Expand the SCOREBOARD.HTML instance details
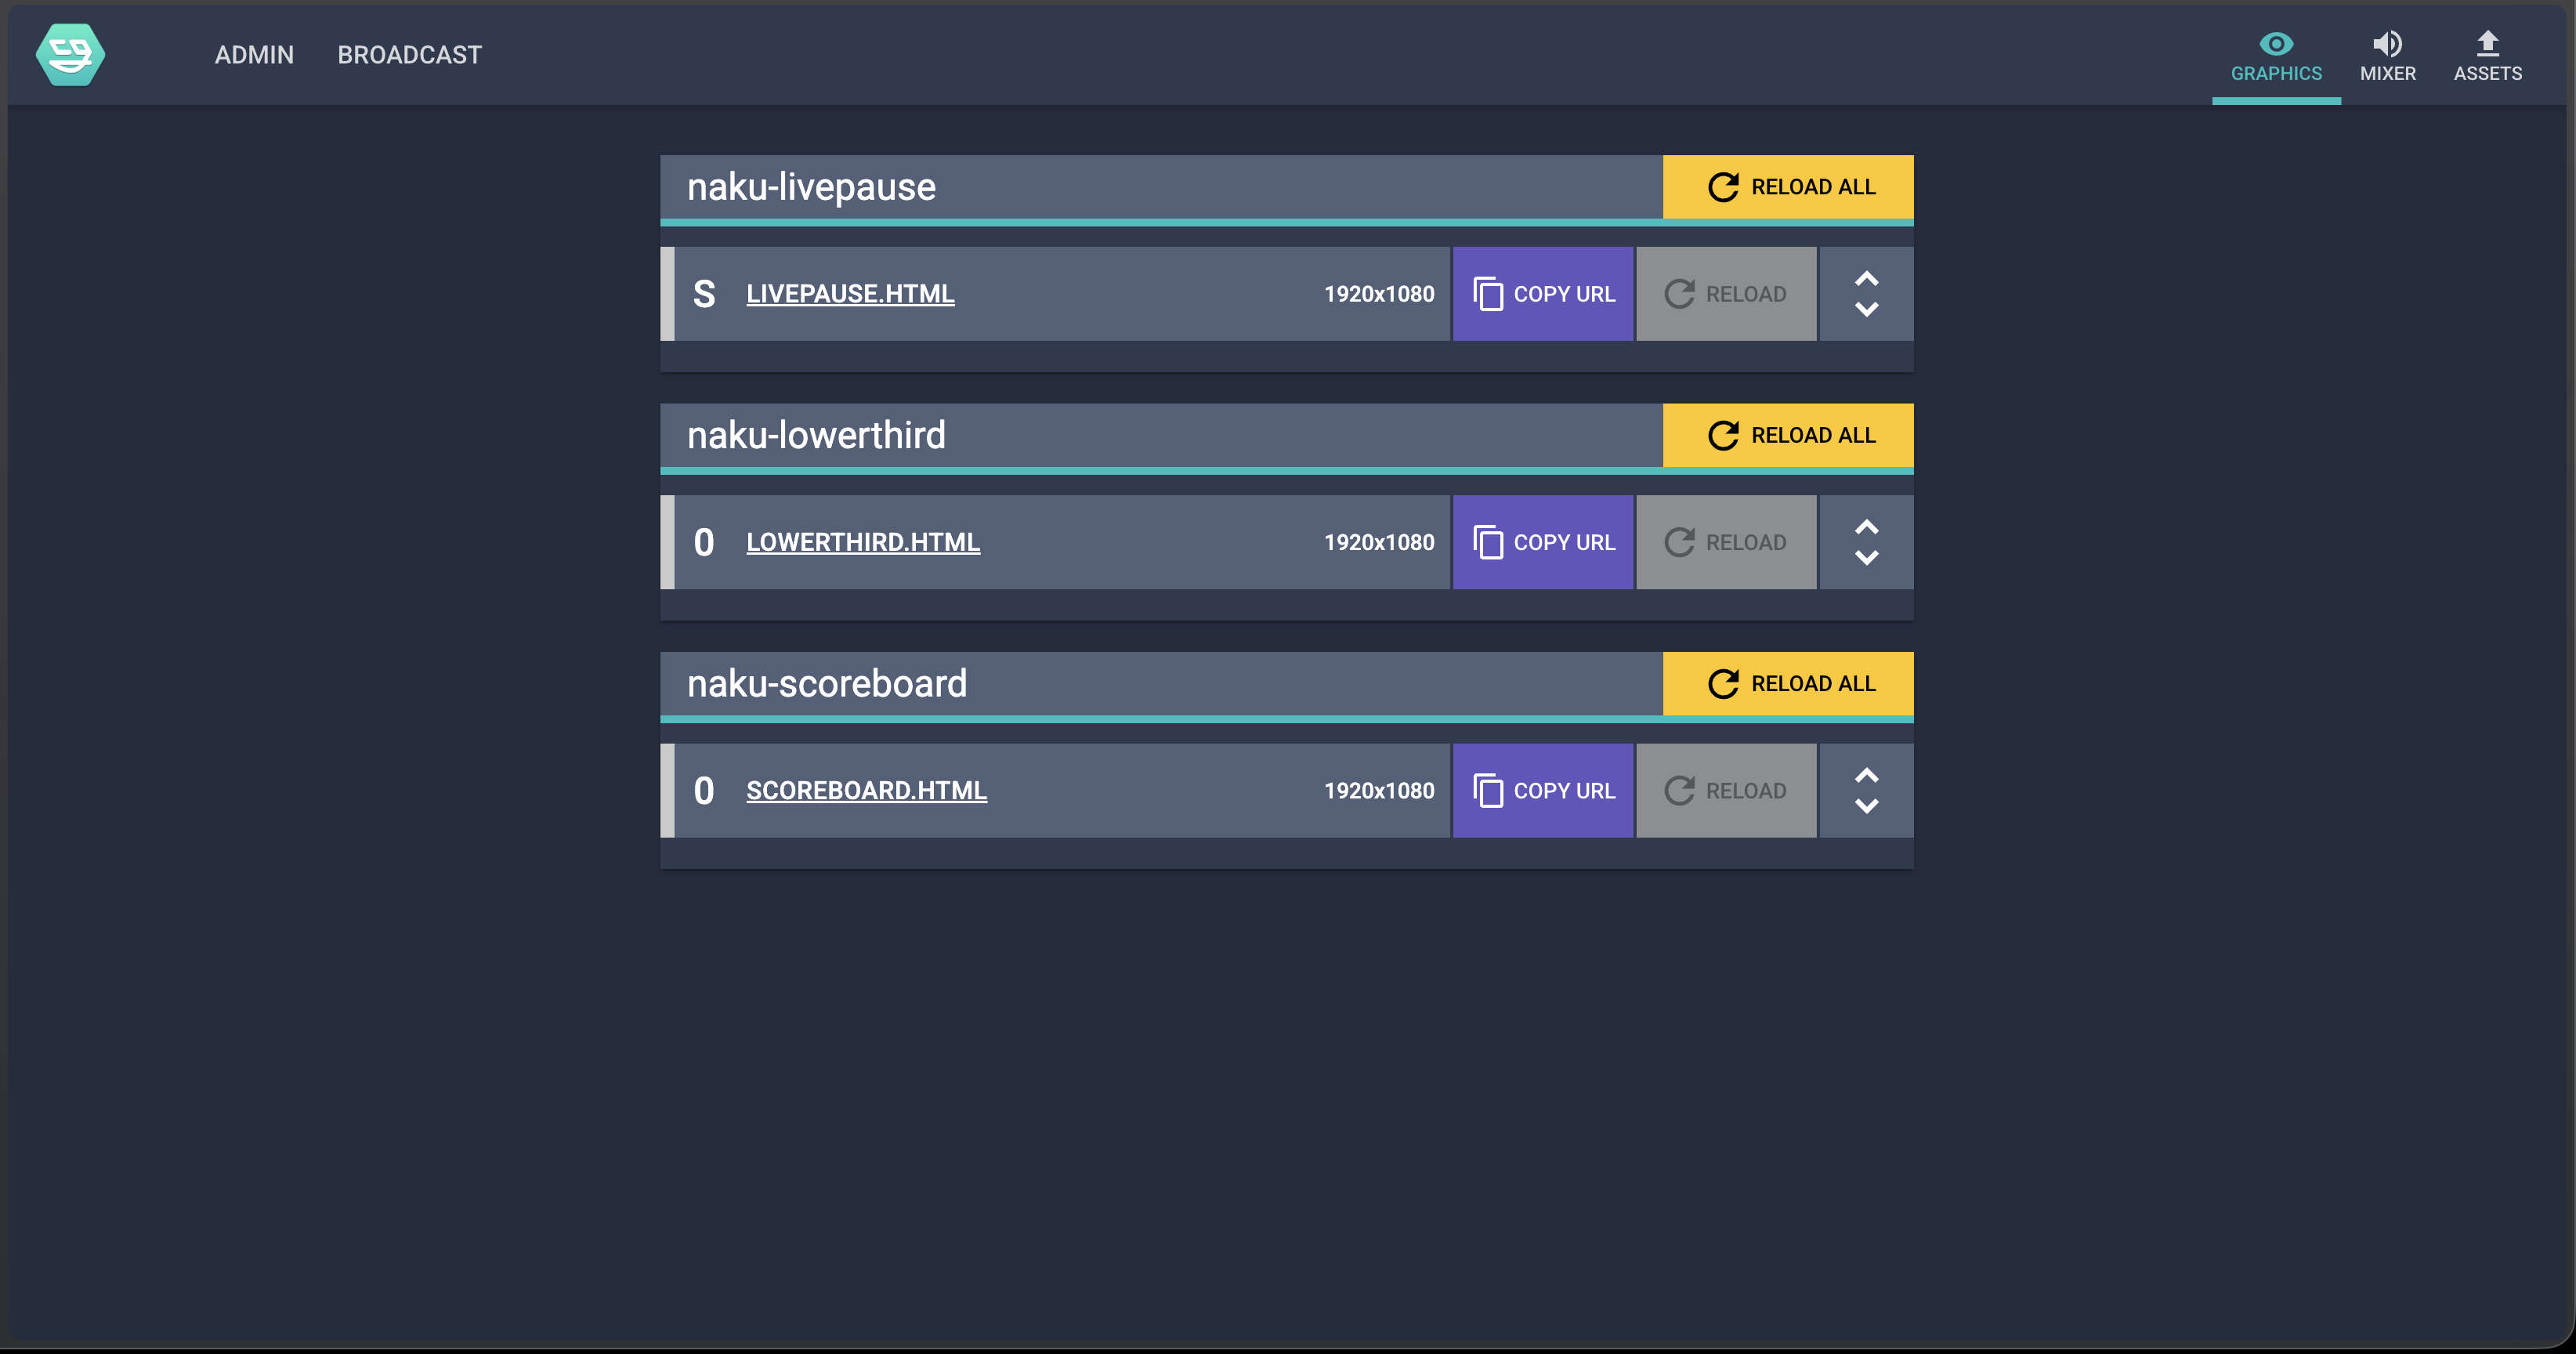This screenshot has width=2576, height=1354. tap(1866, 790)
